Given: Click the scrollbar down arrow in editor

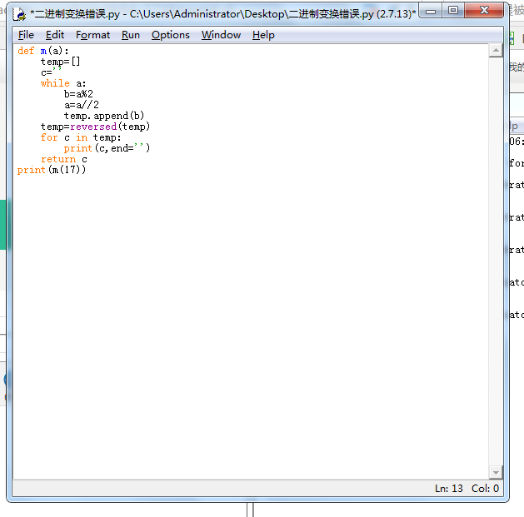Looking at the screenshot, I should coord(497,472).
